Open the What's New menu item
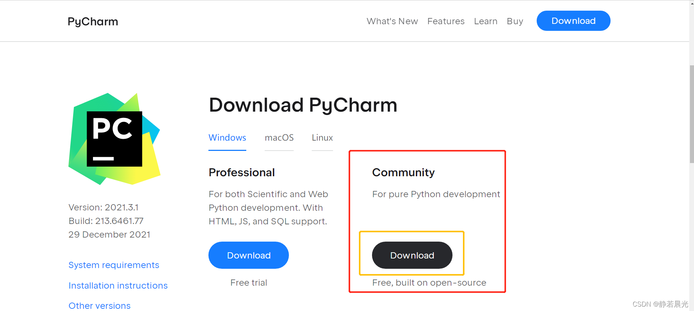 (392, 21)
